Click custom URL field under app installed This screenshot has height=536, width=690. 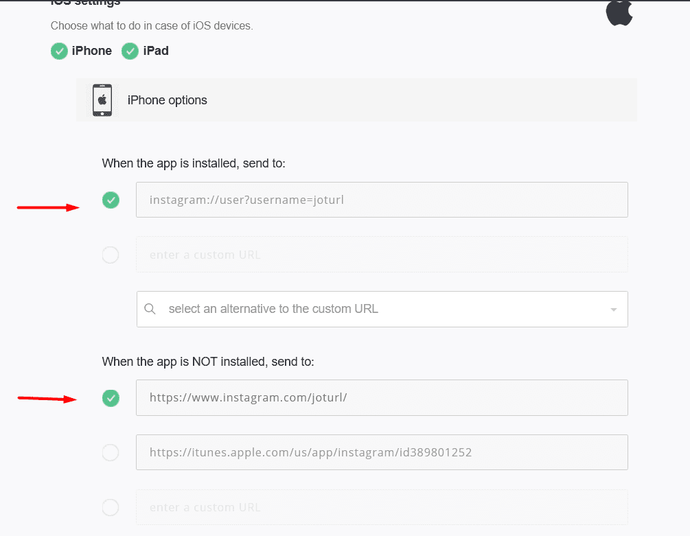(382, 255)
